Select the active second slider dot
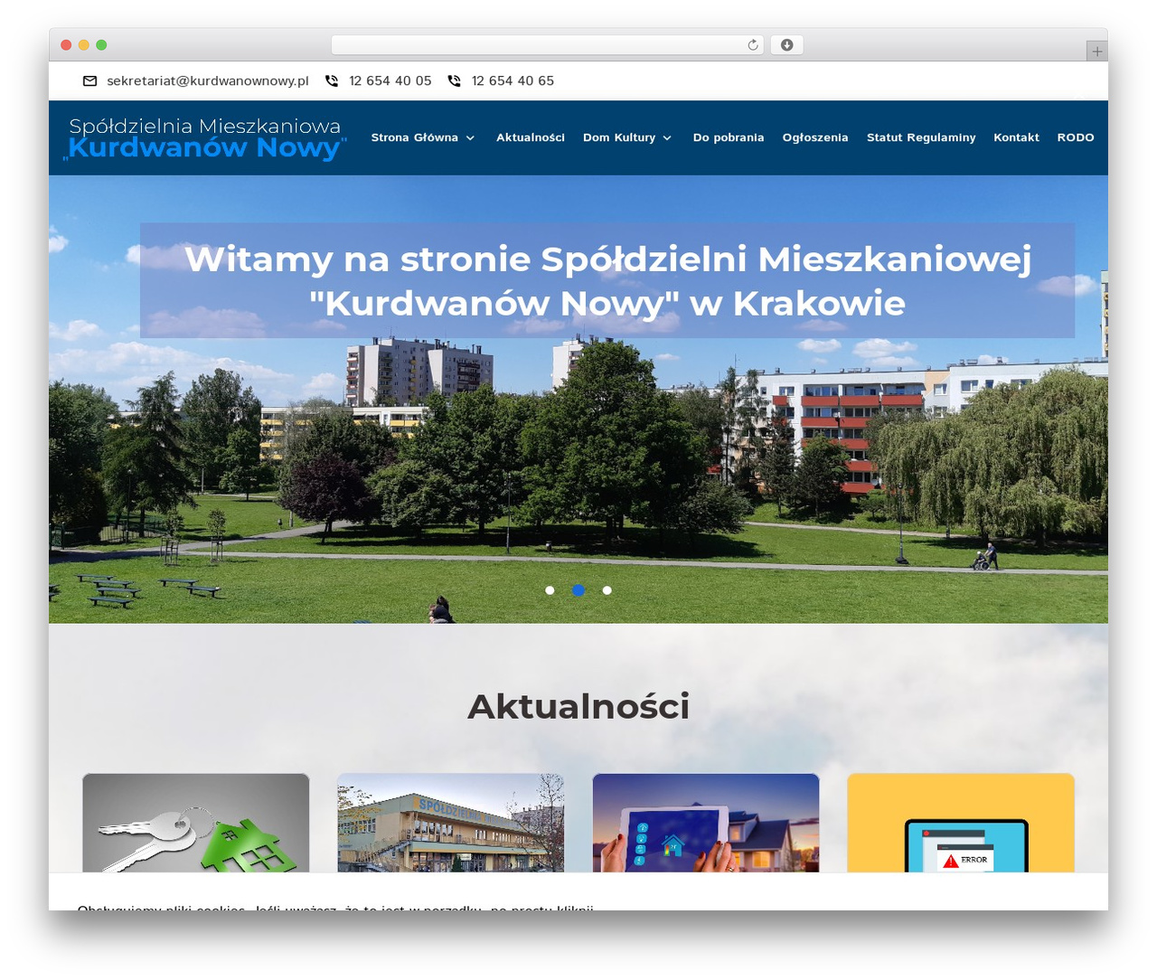1157x980 pixels. [x=578, y=590]
